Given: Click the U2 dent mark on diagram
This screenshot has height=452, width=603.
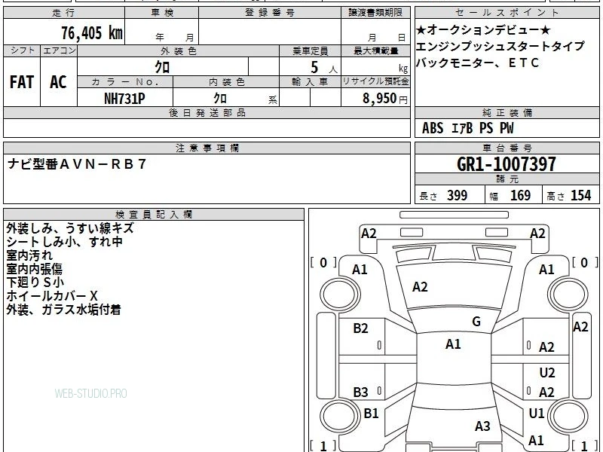Looking at the screenshot, I should (x=547, y=372).
